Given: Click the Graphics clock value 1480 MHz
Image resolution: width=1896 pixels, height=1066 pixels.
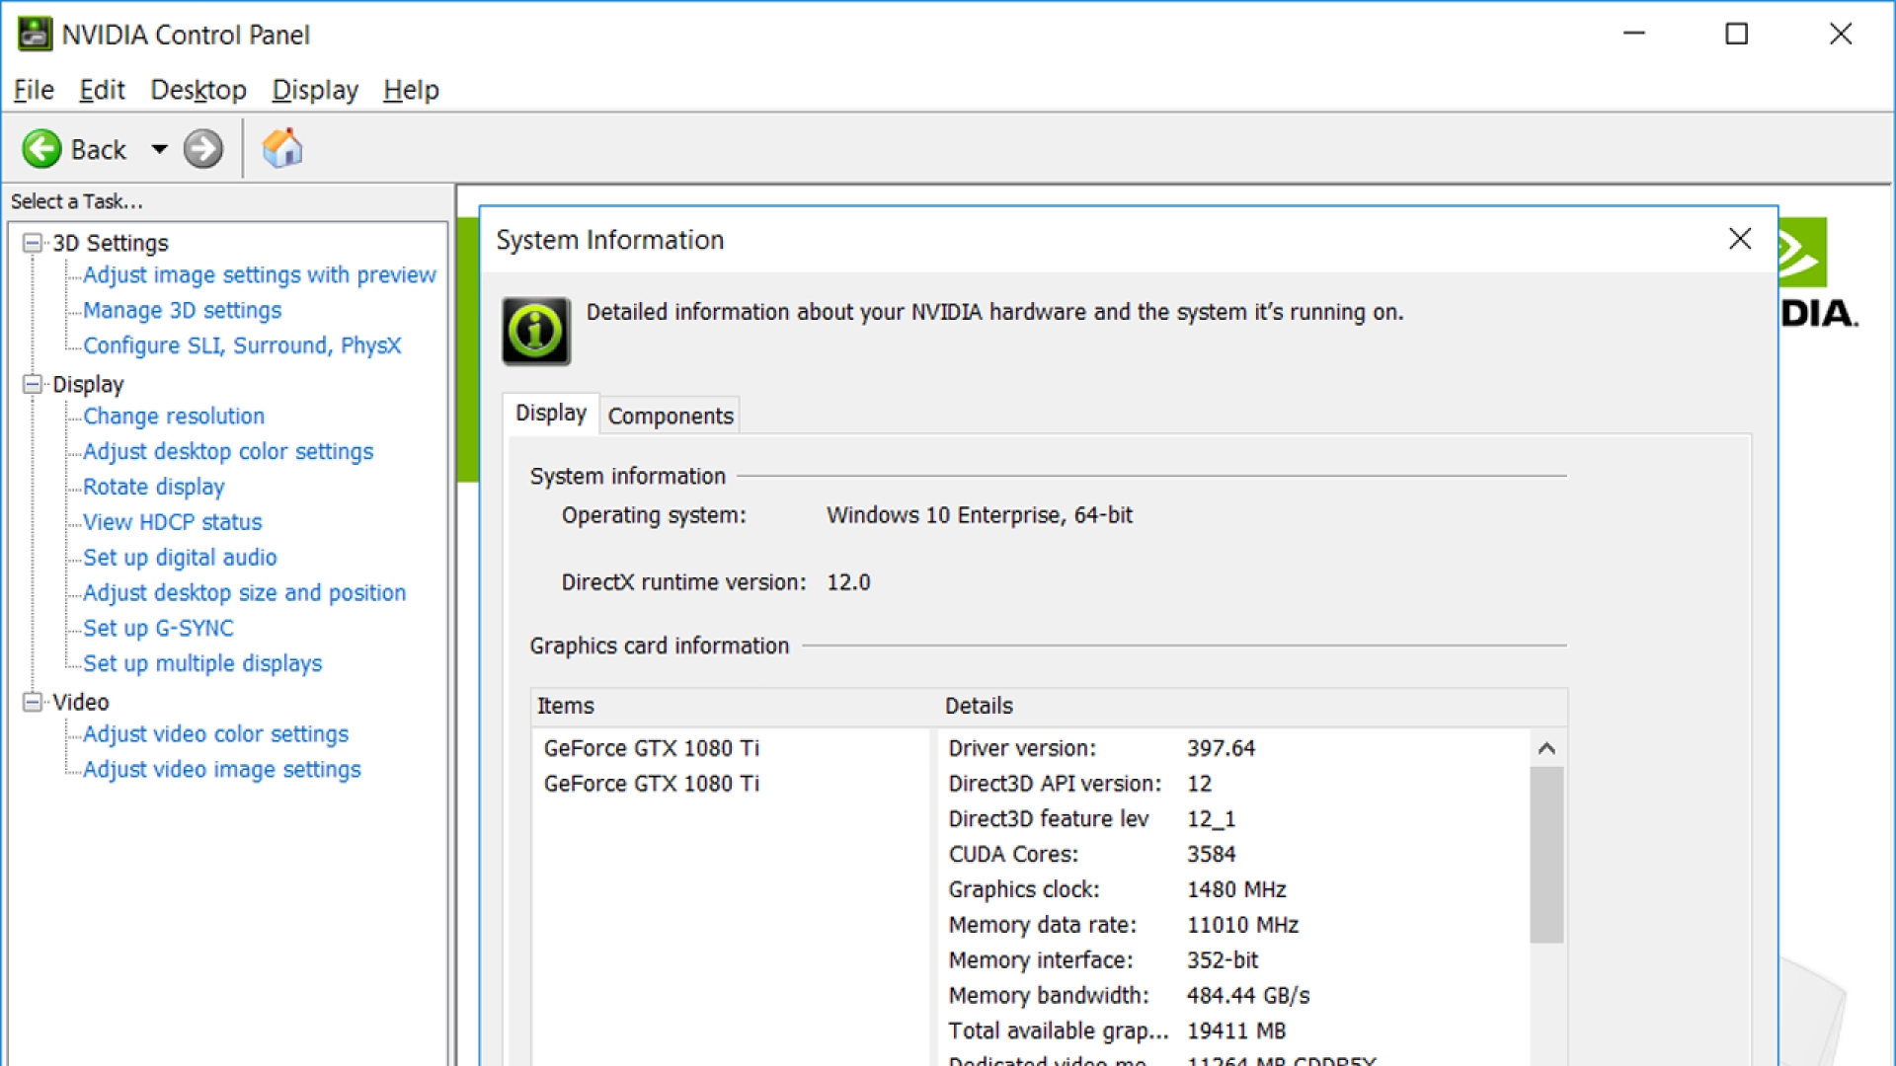Looking at the screenshot, I should click(1236, 889).
